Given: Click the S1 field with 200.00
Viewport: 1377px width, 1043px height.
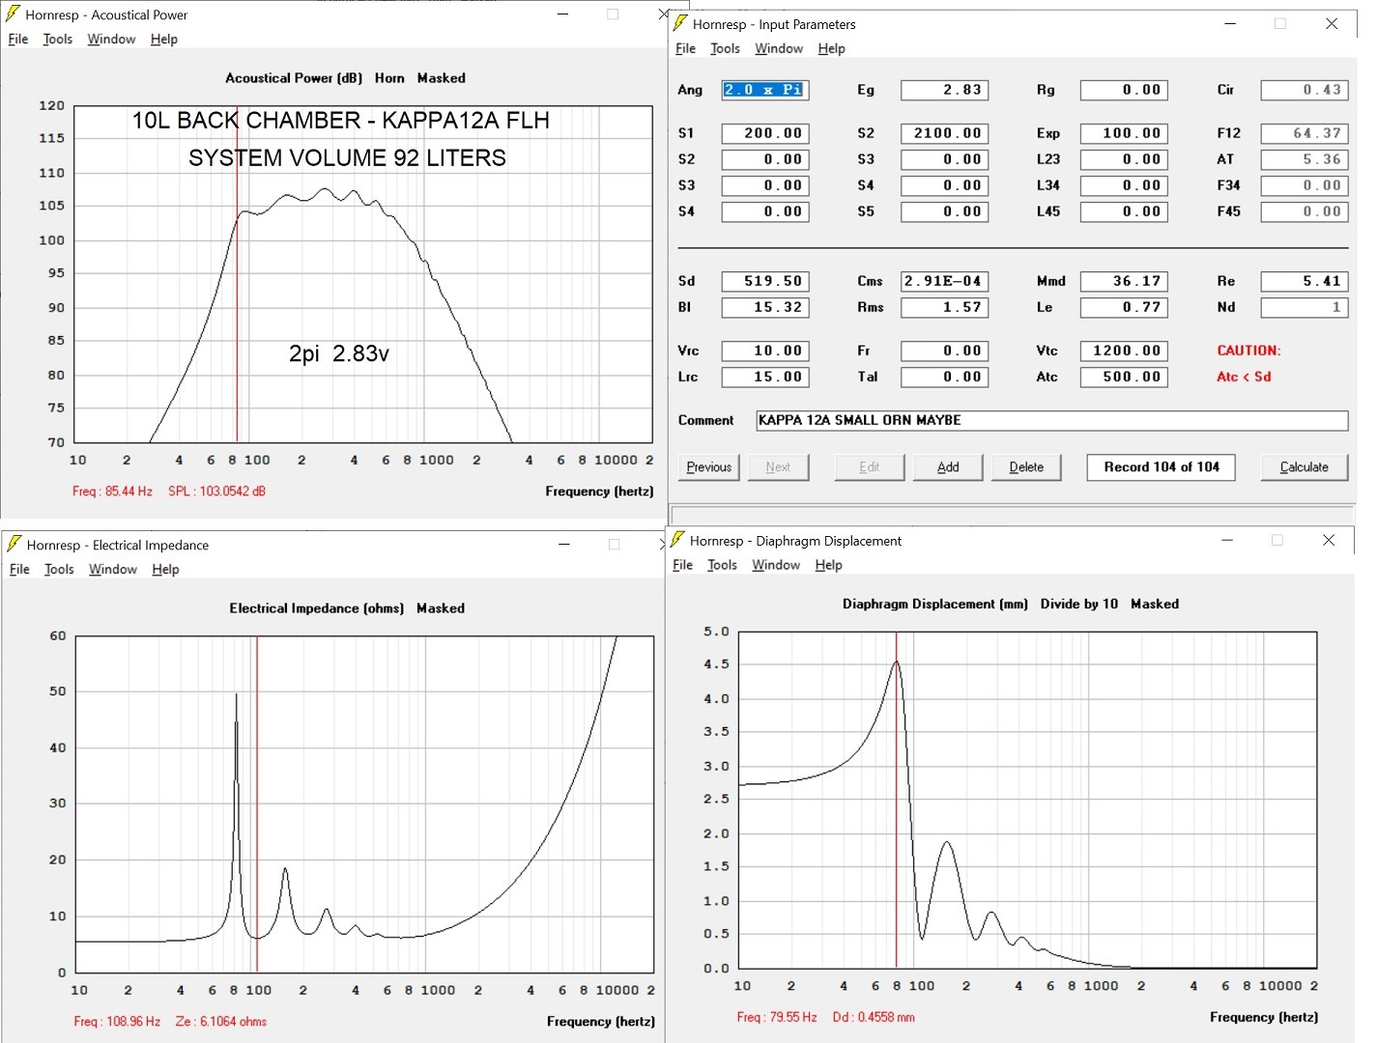Looking at the screenshot, I should tap(765, 133).
